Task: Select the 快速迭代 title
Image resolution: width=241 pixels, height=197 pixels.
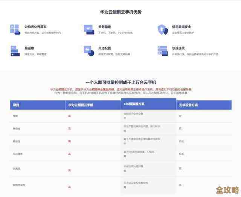Action: (178, 48)
